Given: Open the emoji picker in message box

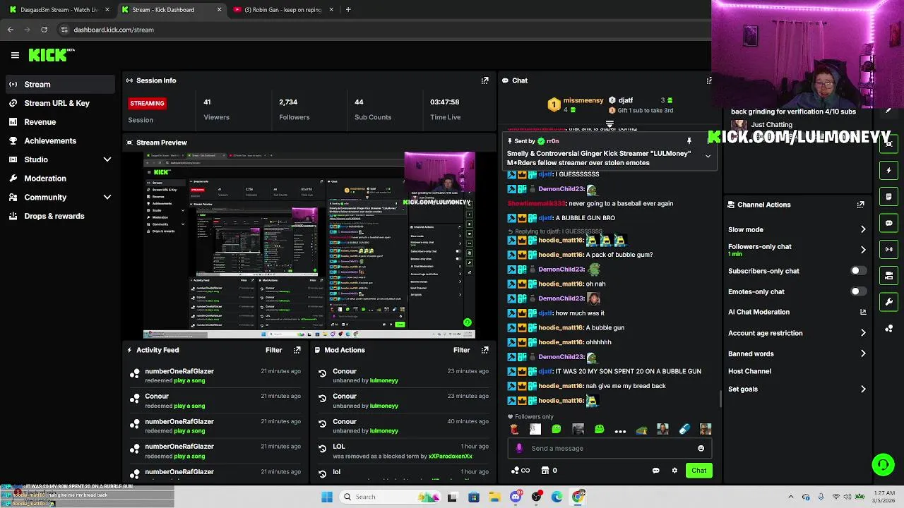Looking at the screenshot, I should pos(701,448).
